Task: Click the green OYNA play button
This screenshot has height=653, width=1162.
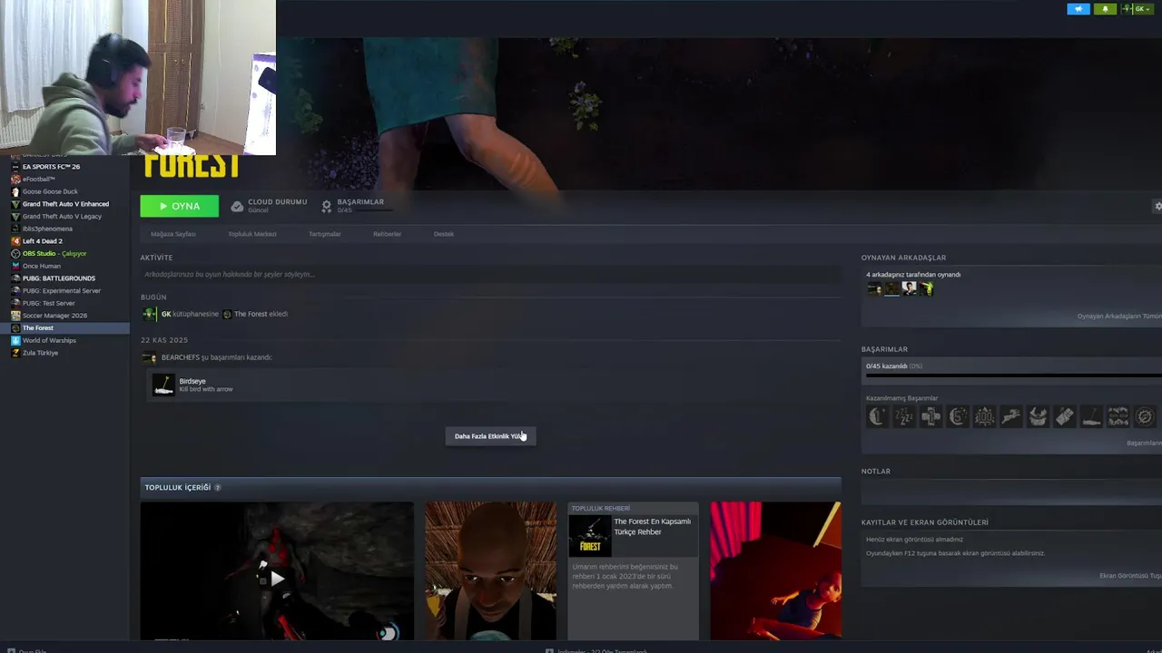Action: pos(179,206)
